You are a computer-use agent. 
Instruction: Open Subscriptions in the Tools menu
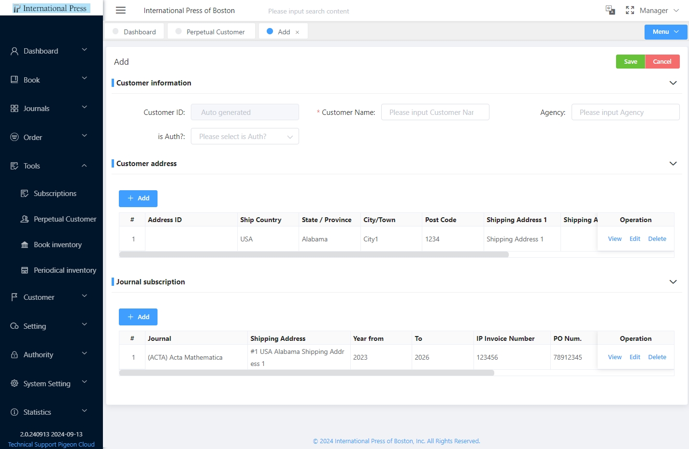coord(55,194)
